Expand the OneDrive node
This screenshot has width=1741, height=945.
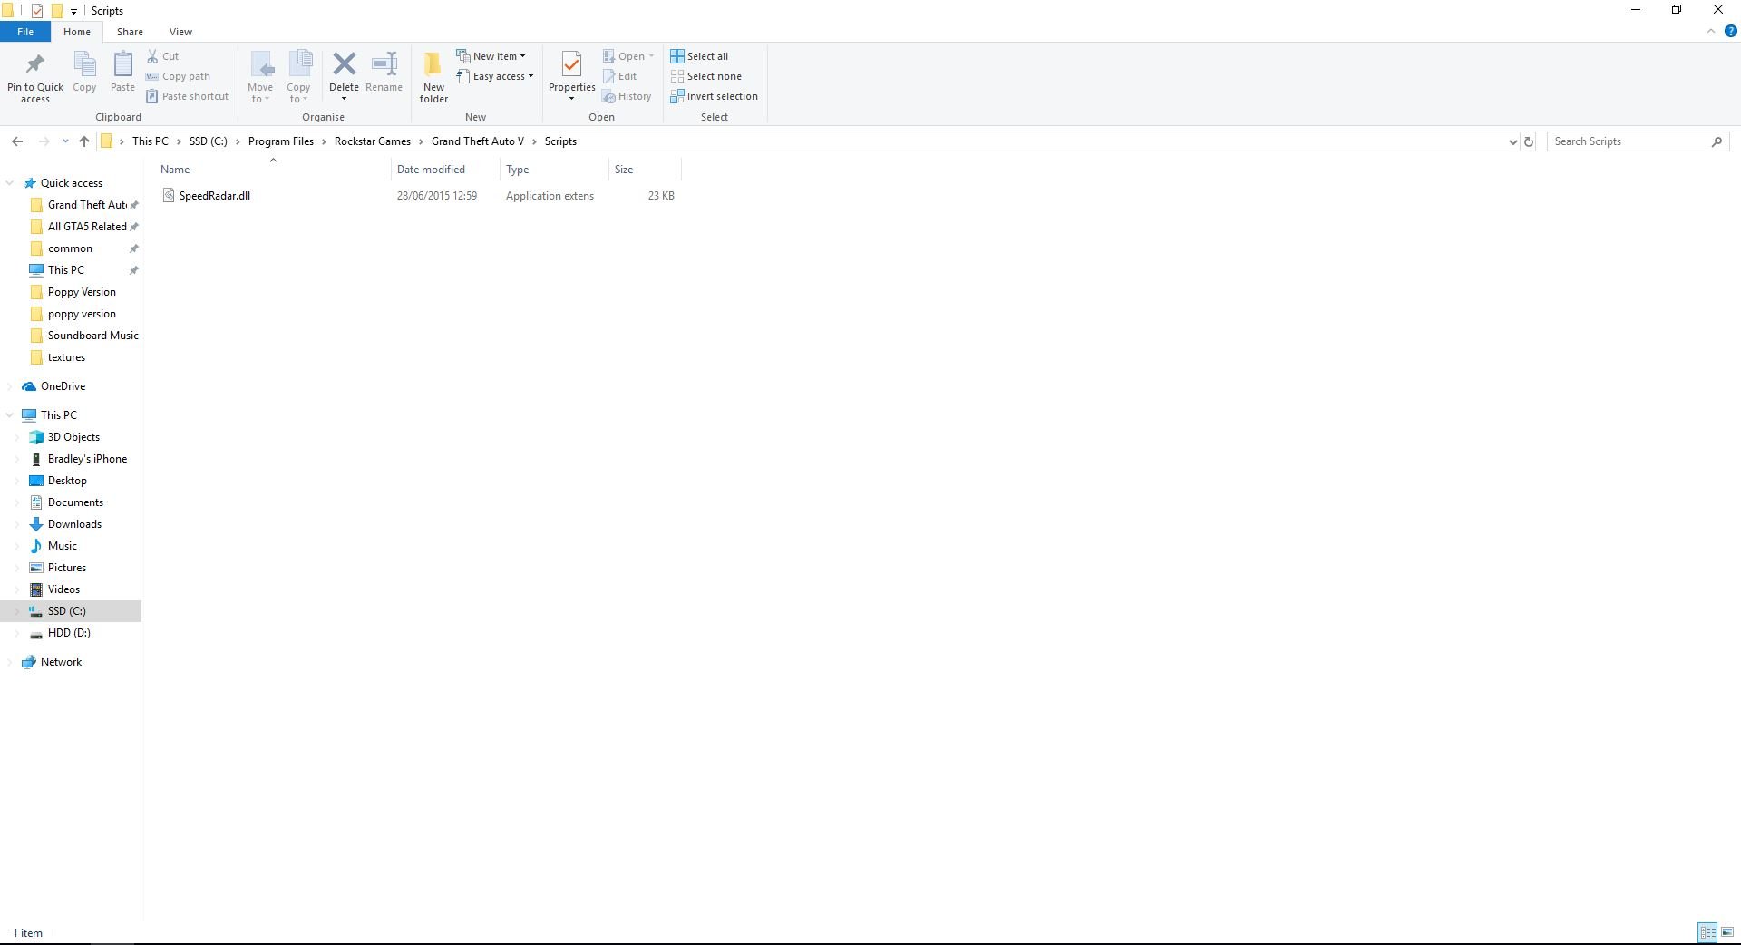[9, 386]
